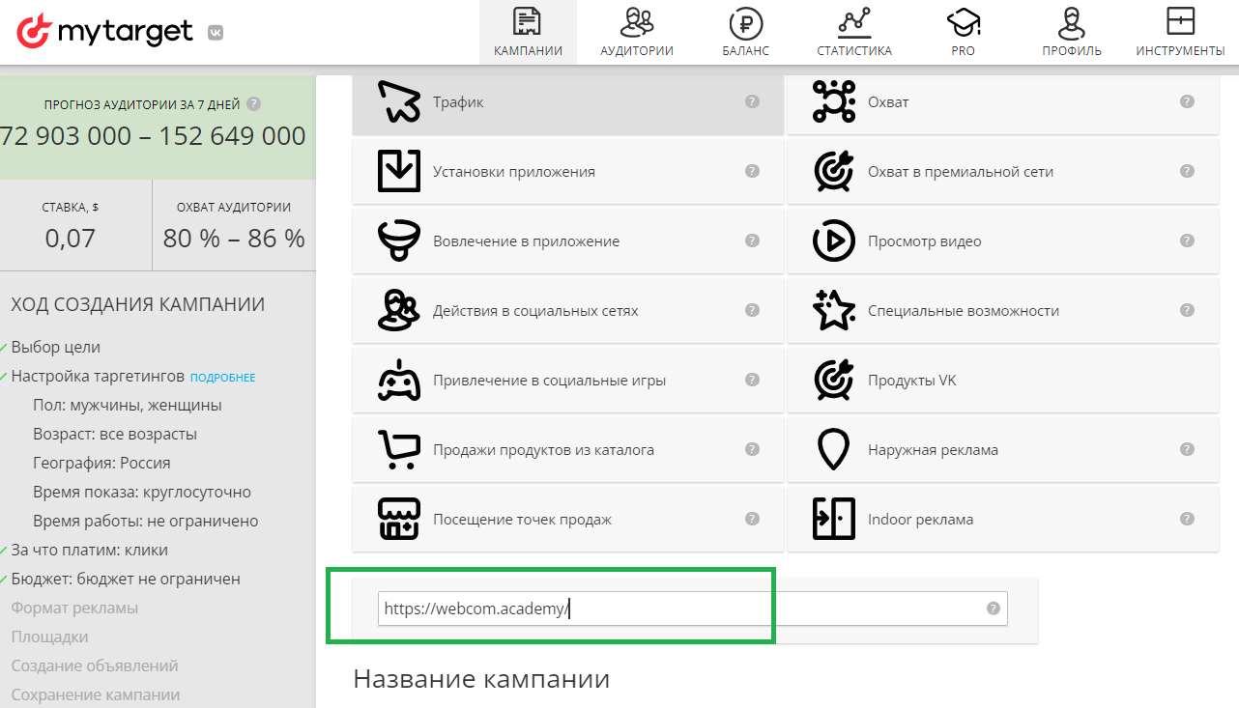Select Продажи продуктов из каталога goal
This screenshot has width=1239, height=708.
568,450
